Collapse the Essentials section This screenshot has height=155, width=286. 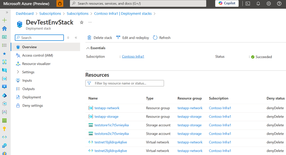coord(96,48)
